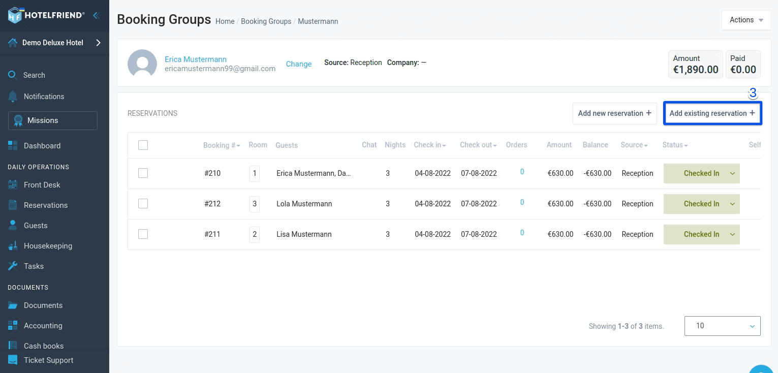Click orders count 0 for booking #211
Screen dimensions: 778x373
522,233
